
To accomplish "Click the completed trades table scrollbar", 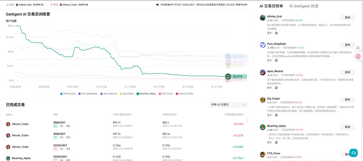I will click(247, 121).
